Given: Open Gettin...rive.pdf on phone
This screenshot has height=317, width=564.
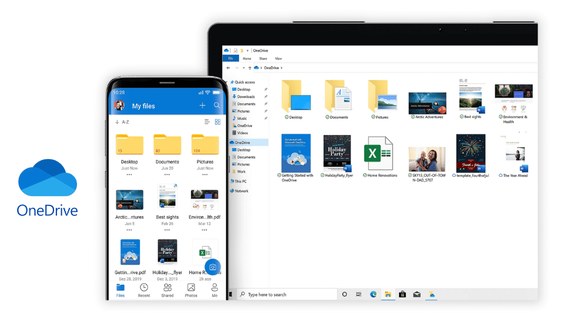Looking at the screenshot, I should pyautogui.click(x=130, y=252).
